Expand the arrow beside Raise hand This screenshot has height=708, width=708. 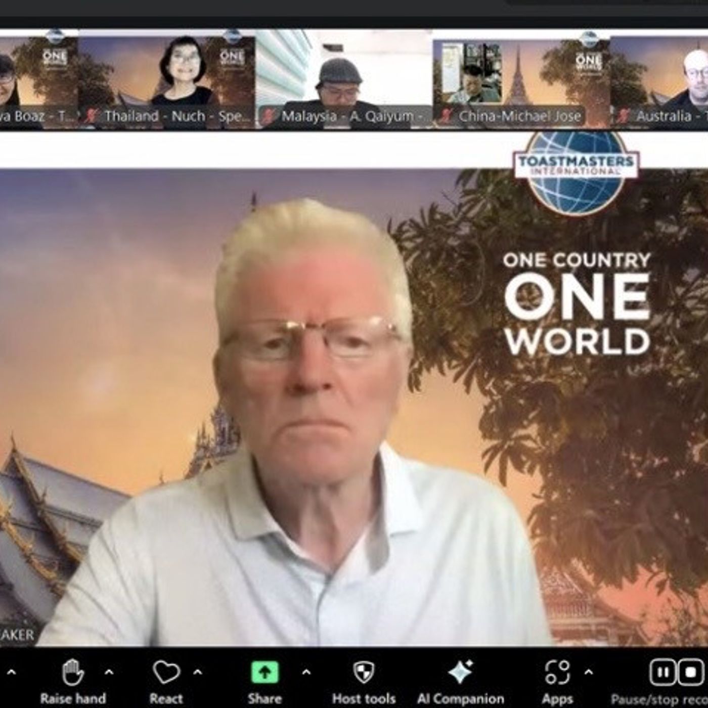click(x=109, y=672)
